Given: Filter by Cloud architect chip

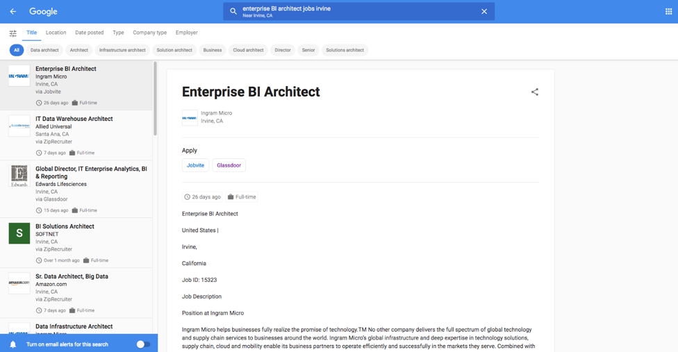Looking at the screenshot, I should [x=248, y=50].
